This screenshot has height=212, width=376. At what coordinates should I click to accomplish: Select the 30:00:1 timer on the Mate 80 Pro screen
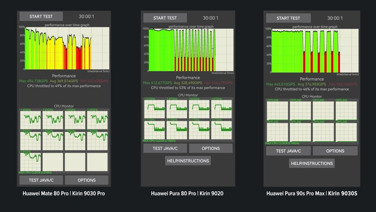(x=87, y=16)
